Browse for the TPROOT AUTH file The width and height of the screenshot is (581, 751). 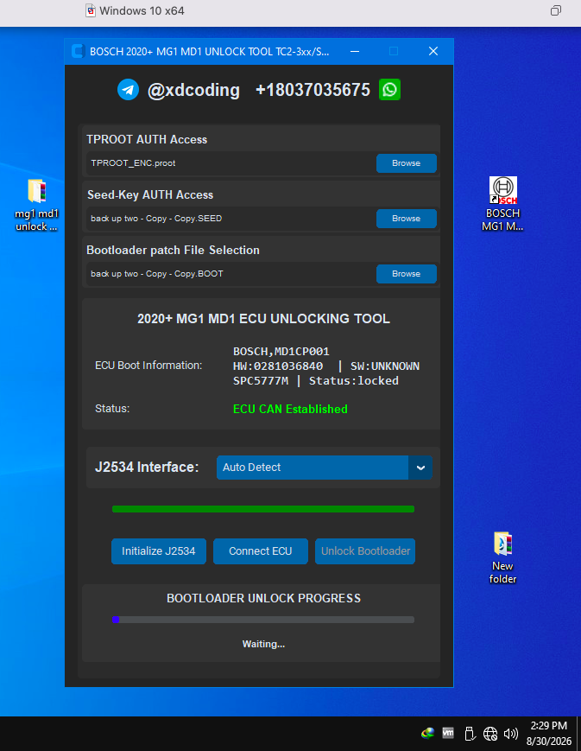pyautogui.click(x=407, y=163)
